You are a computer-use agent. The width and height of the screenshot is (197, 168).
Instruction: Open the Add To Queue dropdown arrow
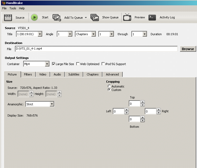pos(86,18)
